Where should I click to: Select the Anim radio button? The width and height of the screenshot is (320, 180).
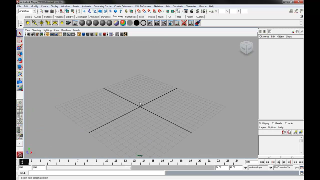coord(286,123)
